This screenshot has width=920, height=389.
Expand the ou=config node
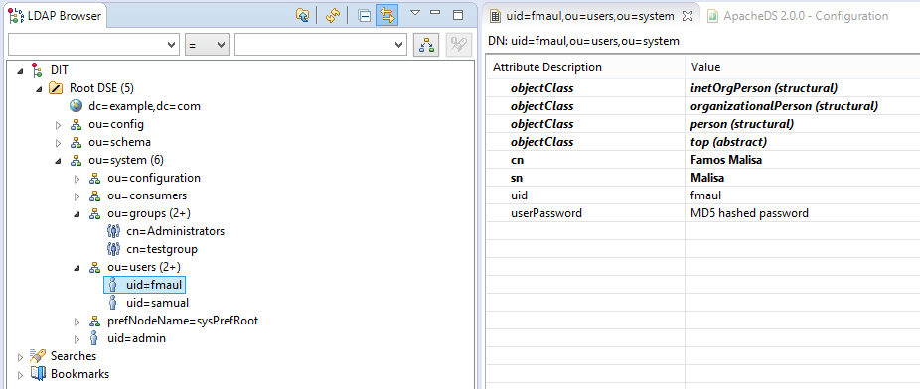(x=58, y=125)
